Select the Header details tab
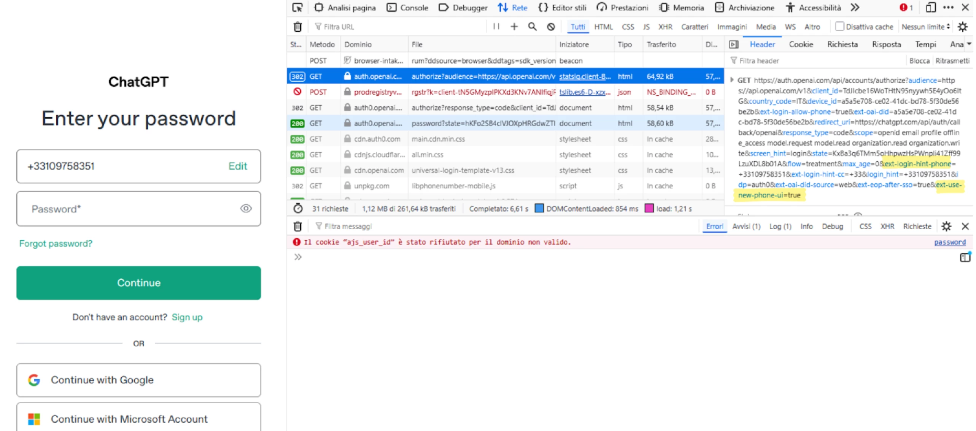 pos(762,44)
